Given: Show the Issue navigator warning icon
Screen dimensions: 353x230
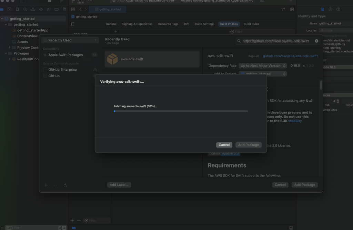Looking at the screenshot, I should coord(33,9).
